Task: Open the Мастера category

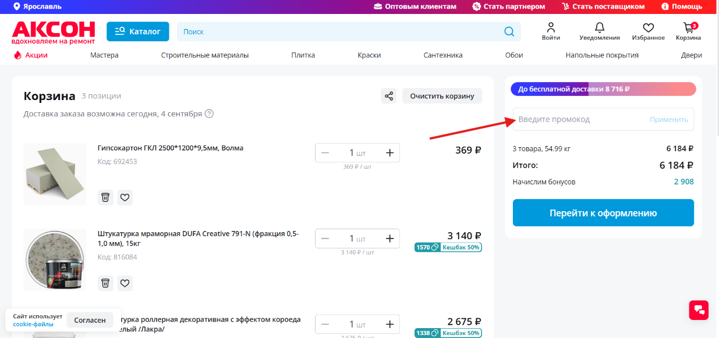Action: coord(104,55)
